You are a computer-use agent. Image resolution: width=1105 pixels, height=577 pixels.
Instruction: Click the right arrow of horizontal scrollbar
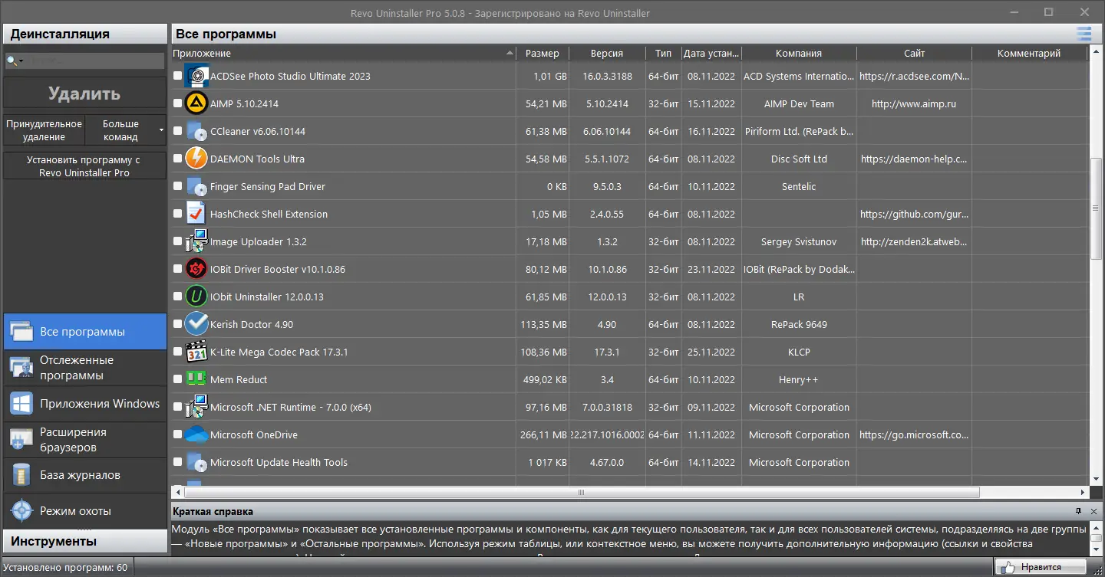coord(1084,493)
